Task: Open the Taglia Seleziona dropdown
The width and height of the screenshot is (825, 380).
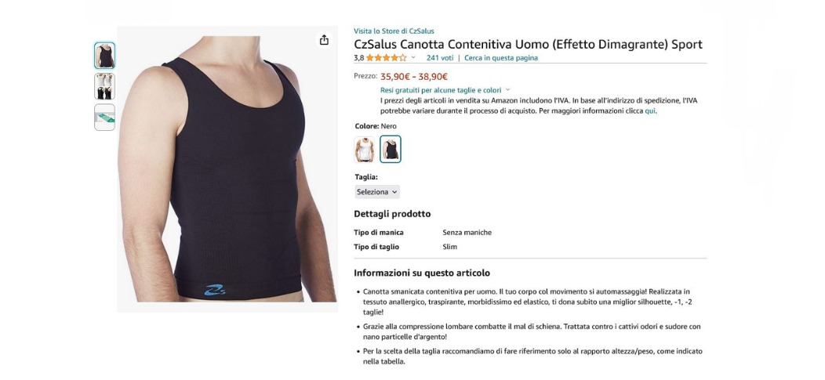Action: 376,192
